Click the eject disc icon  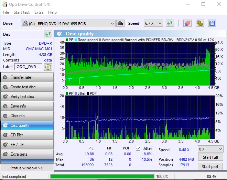click(120, 23)
